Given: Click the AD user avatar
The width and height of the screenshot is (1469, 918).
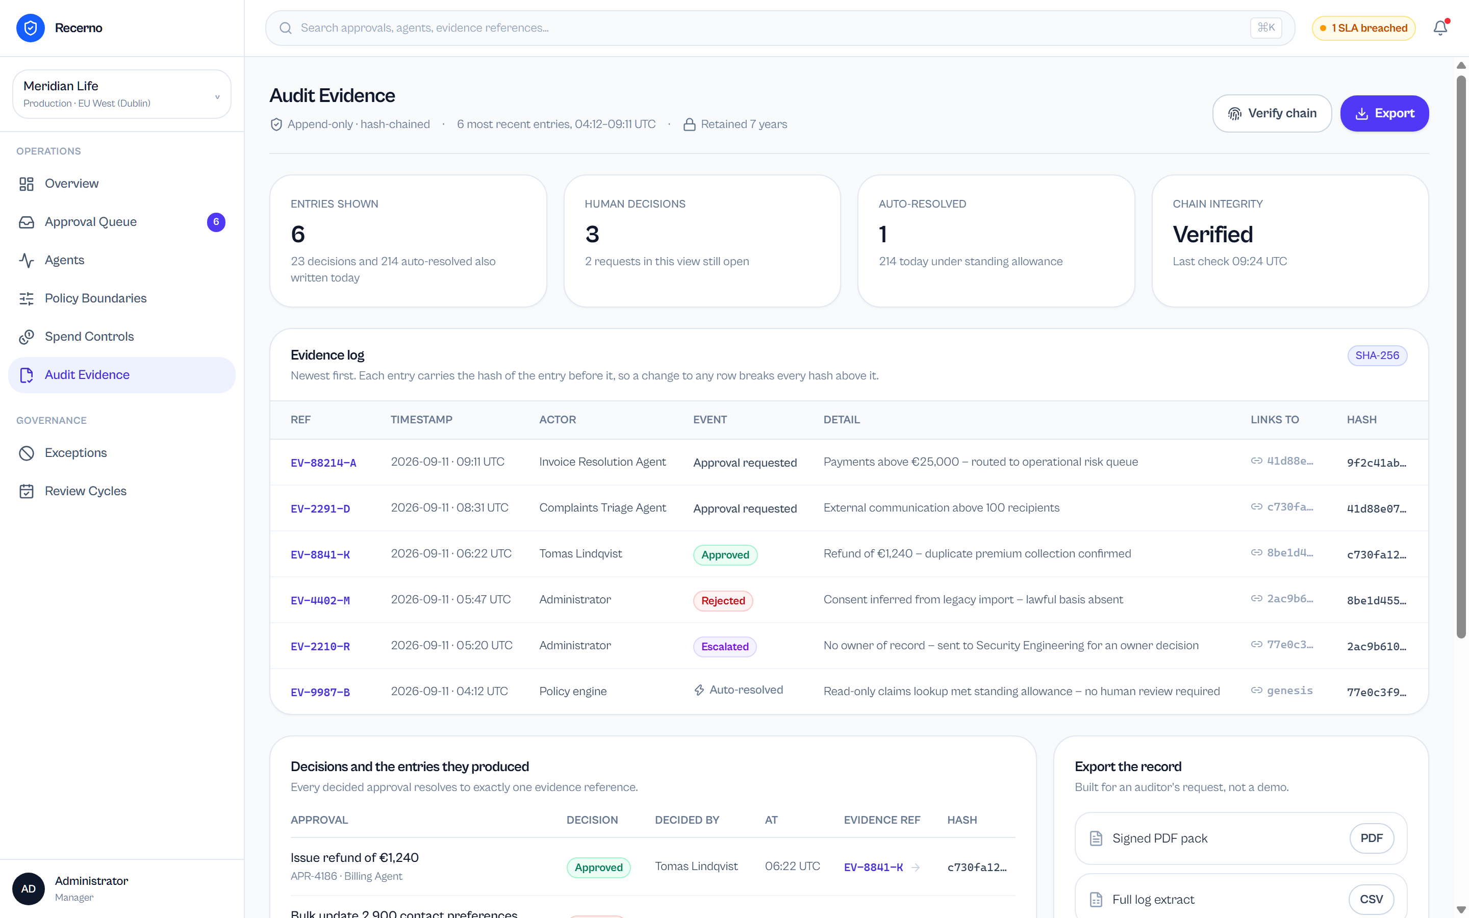Looking at the screenshot, I should tap(29, 889).
